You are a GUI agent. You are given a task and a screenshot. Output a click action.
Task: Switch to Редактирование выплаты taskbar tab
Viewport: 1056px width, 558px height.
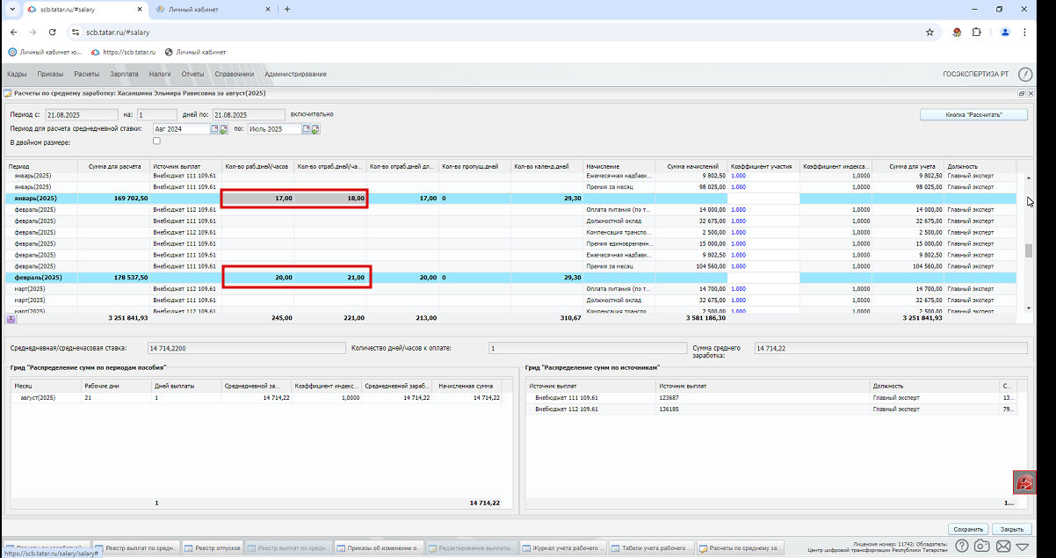473,547
